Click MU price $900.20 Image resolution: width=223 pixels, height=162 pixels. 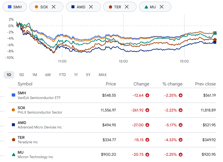108,154
